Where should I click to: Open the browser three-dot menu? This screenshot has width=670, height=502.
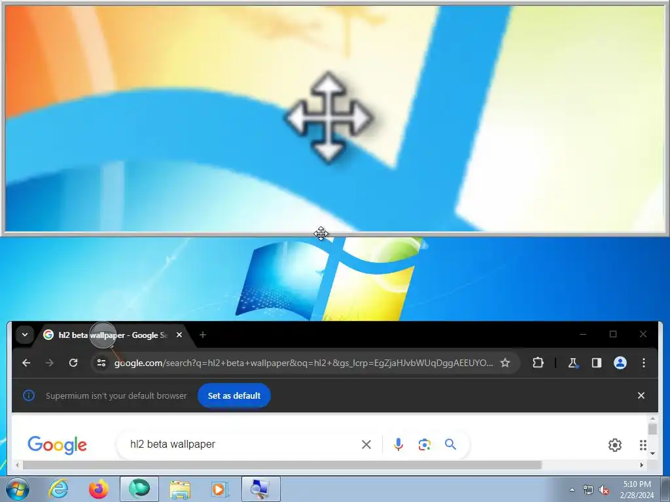pyautogui.click(x=644, y=363)
